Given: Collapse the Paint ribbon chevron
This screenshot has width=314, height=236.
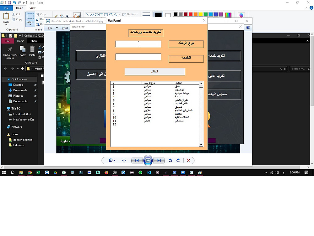Looking at the screenshot, I should pos(306,8).
